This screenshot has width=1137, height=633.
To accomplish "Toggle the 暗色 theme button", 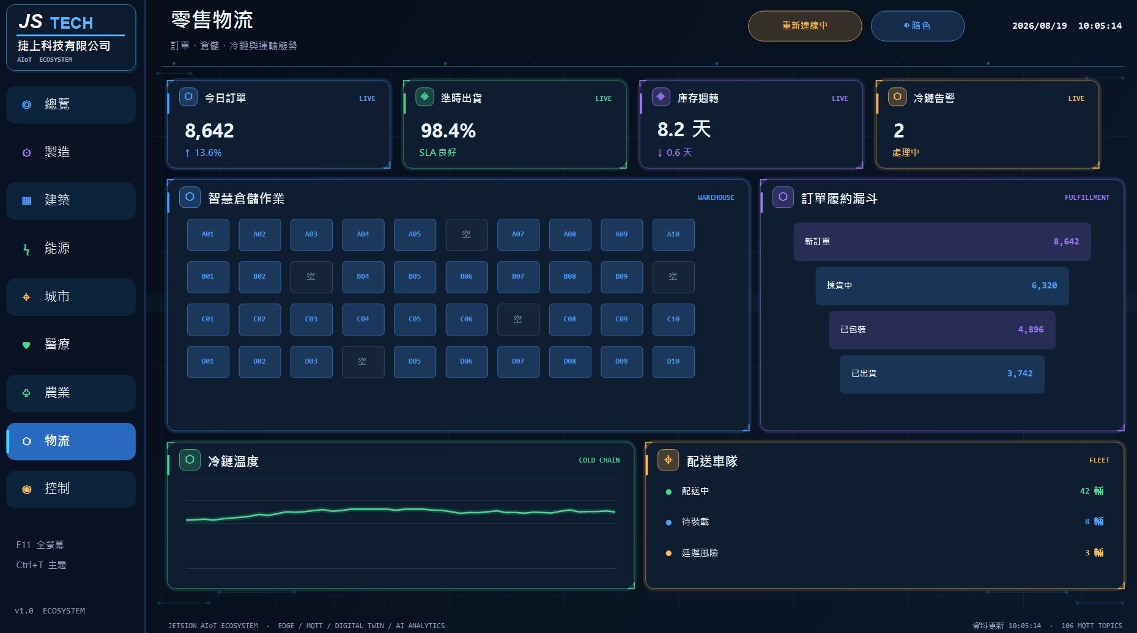I will 917,26.
